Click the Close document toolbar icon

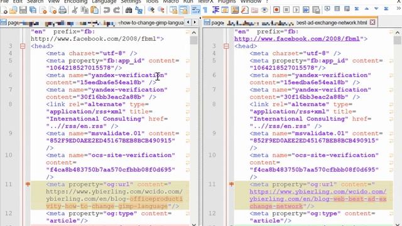click(x=43, y=10)
